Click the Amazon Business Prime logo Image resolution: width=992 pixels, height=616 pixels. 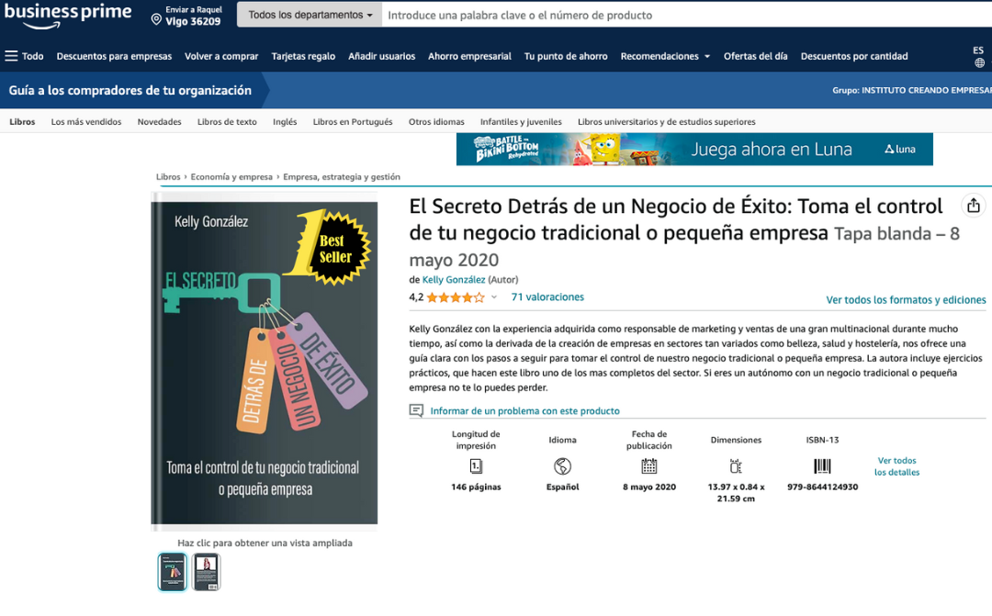(x=68, y=16)
